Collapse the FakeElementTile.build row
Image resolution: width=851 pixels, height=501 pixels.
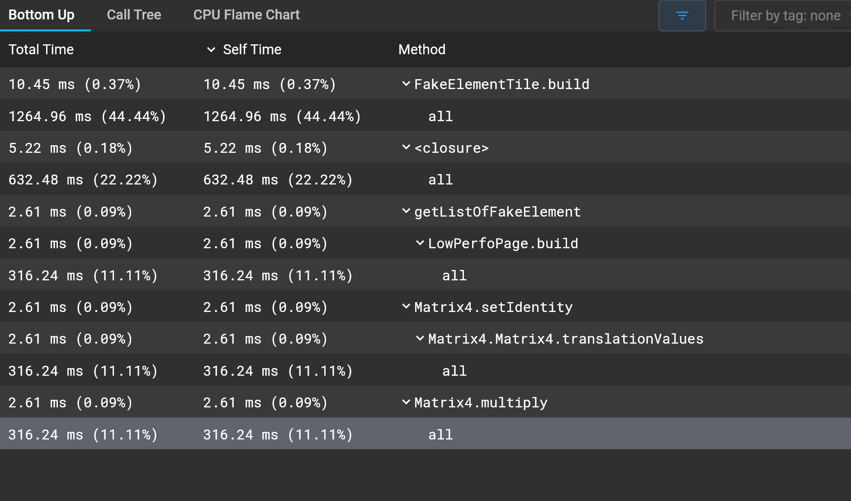[406, 84]
